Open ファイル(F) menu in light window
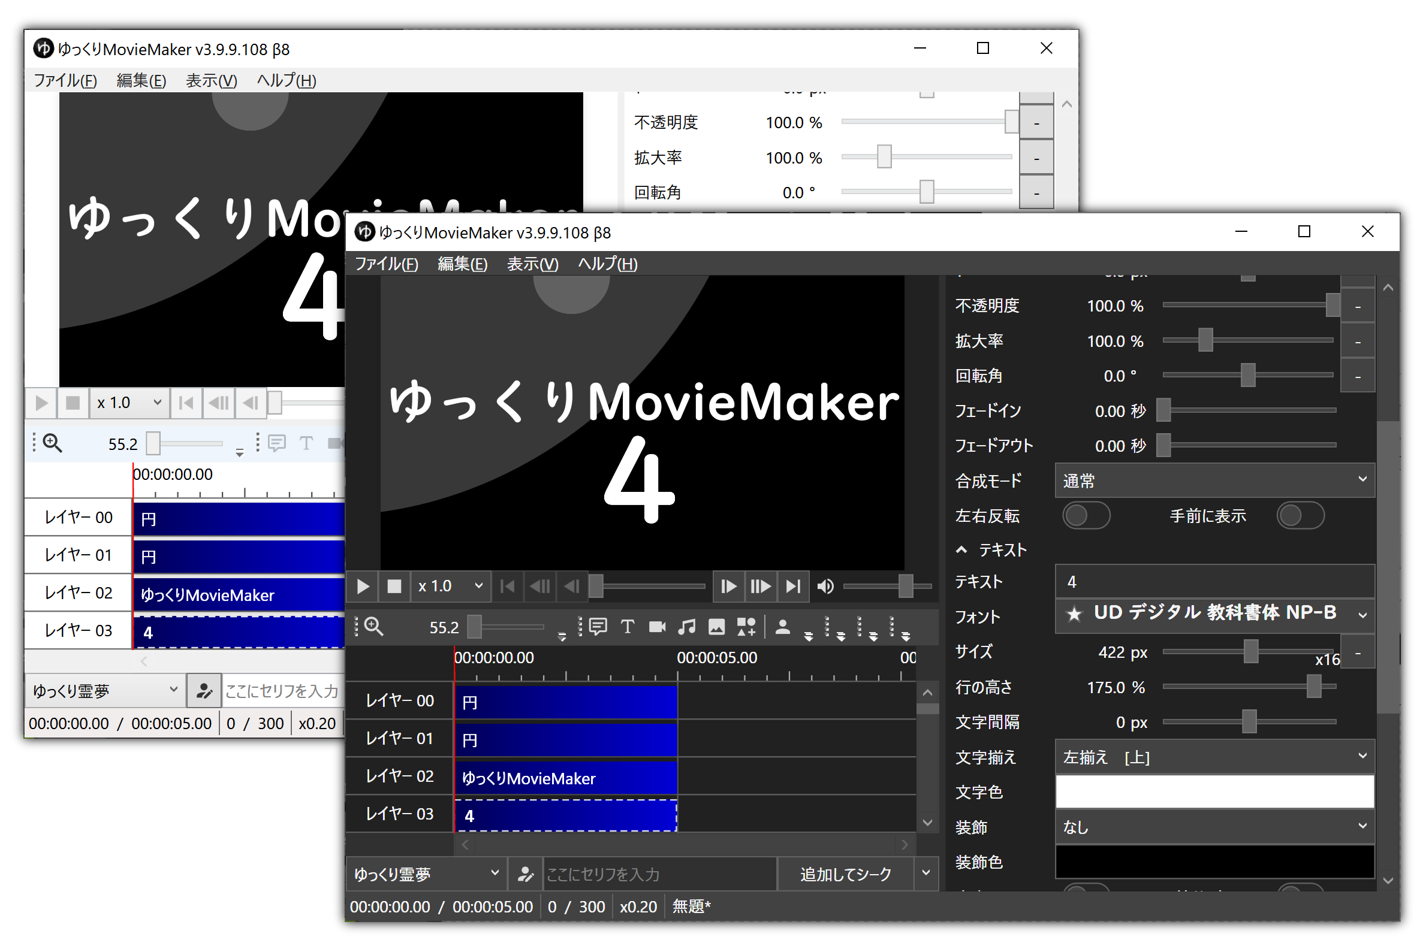 pos(65,80)
